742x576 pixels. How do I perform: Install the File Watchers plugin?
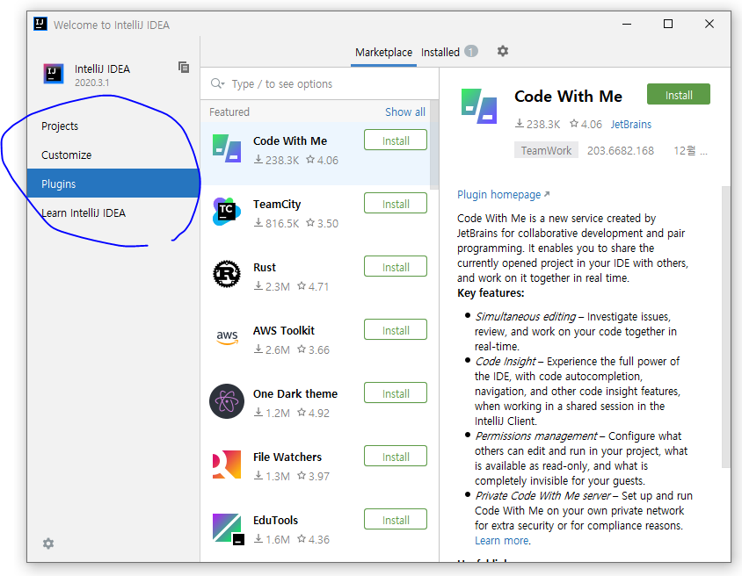pos(396,457)
